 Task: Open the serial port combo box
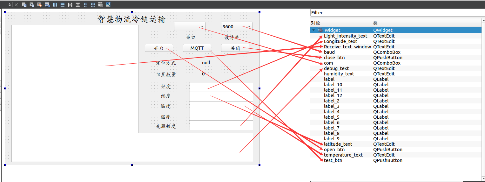click(190, 26)
